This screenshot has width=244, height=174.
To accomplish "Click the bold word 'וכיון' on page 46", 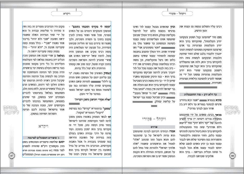I will click(172, 27).
